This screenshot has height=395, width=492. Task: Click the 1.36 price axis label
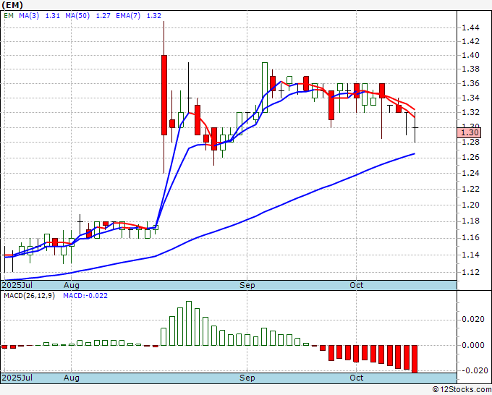(x=470, y=83)
